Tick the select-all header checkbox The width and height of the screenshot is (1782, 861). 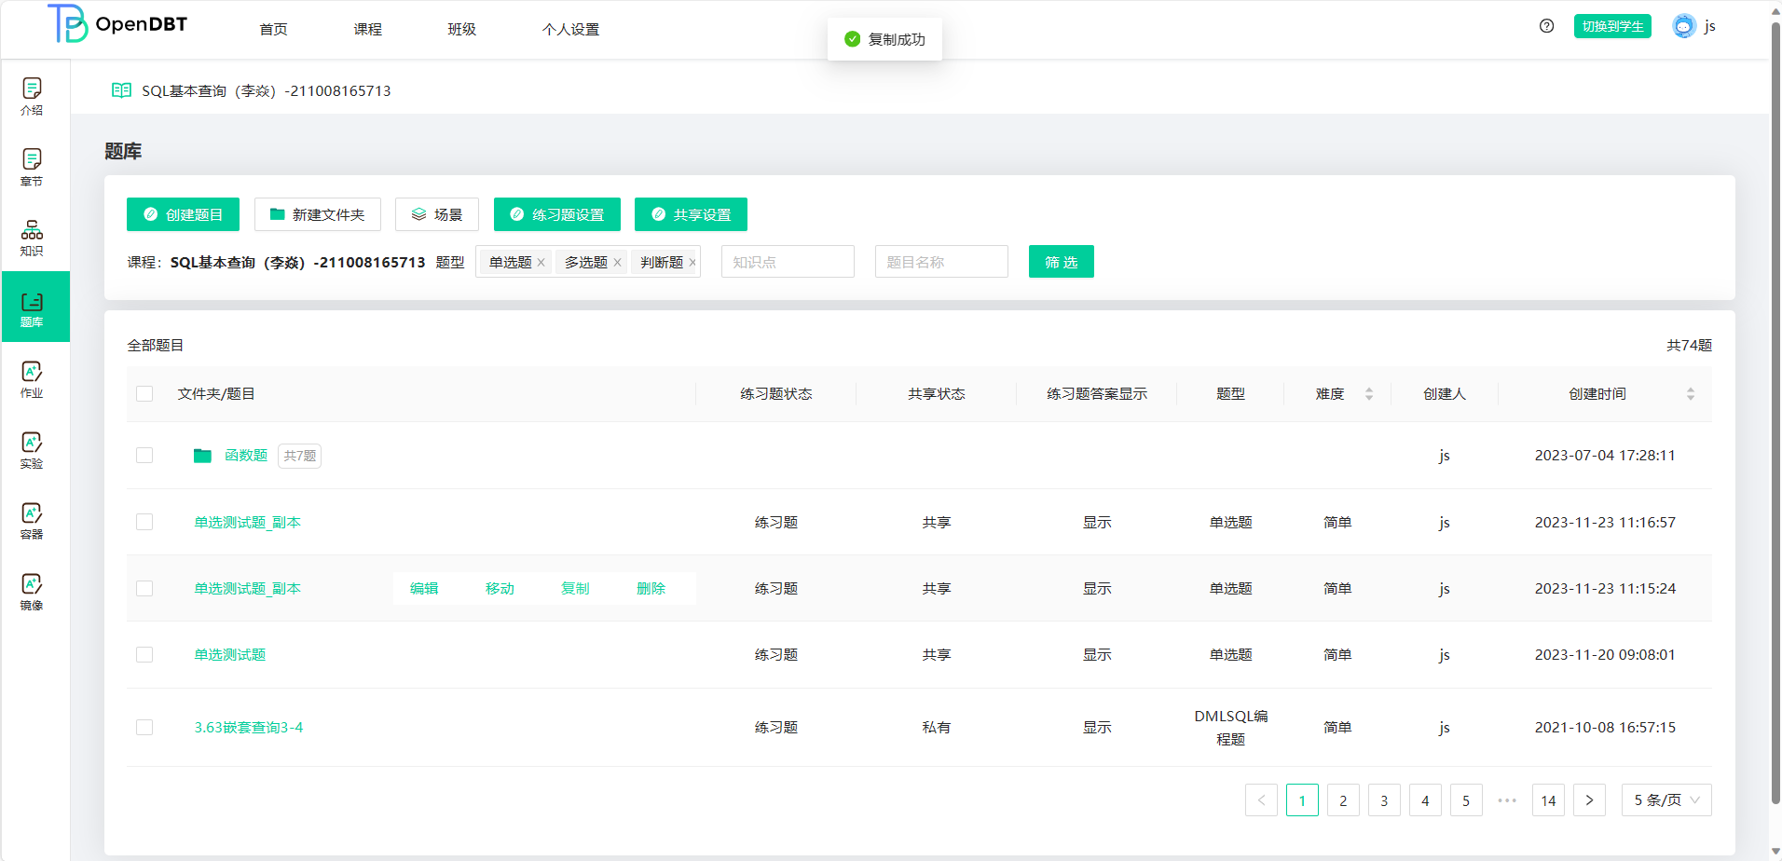point(144,394)
